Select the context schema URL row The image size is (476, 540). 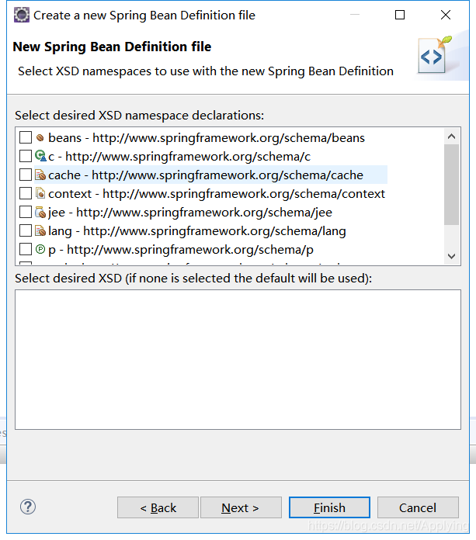(217, 193)
